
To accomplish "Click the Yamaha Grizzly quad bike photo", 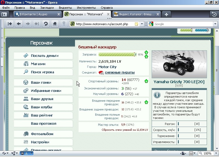I will [x=179, y=64].
